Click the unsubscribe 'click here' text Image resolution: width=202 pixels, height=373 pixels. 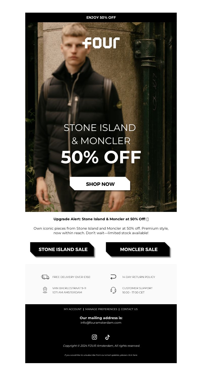coord(132,355)
